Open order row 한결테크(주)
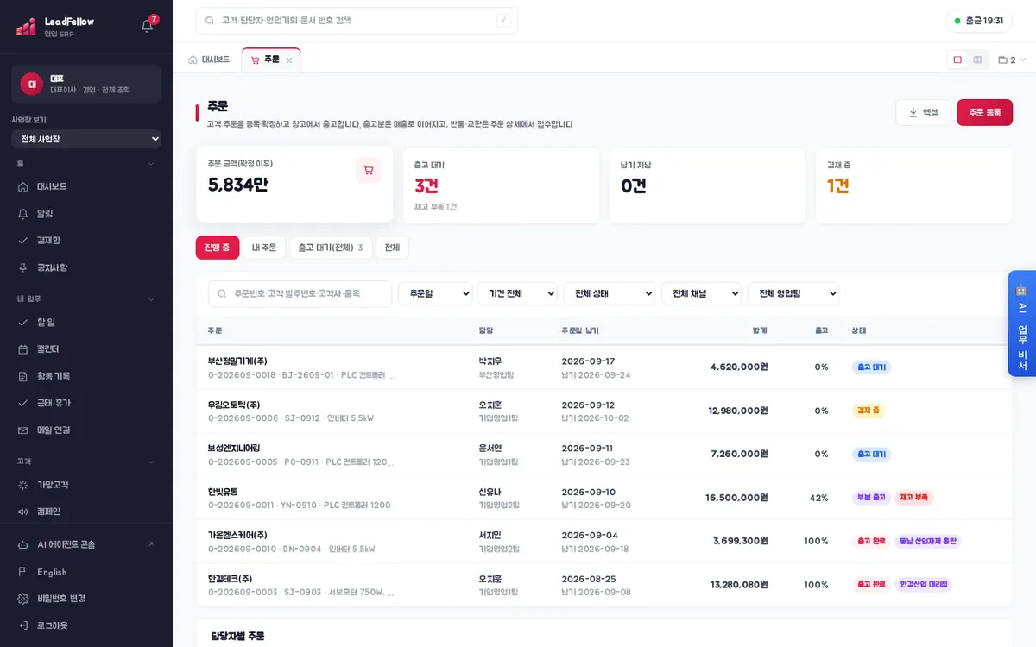The width and height of the screenshot is (1036, 647). pos(603,585)
